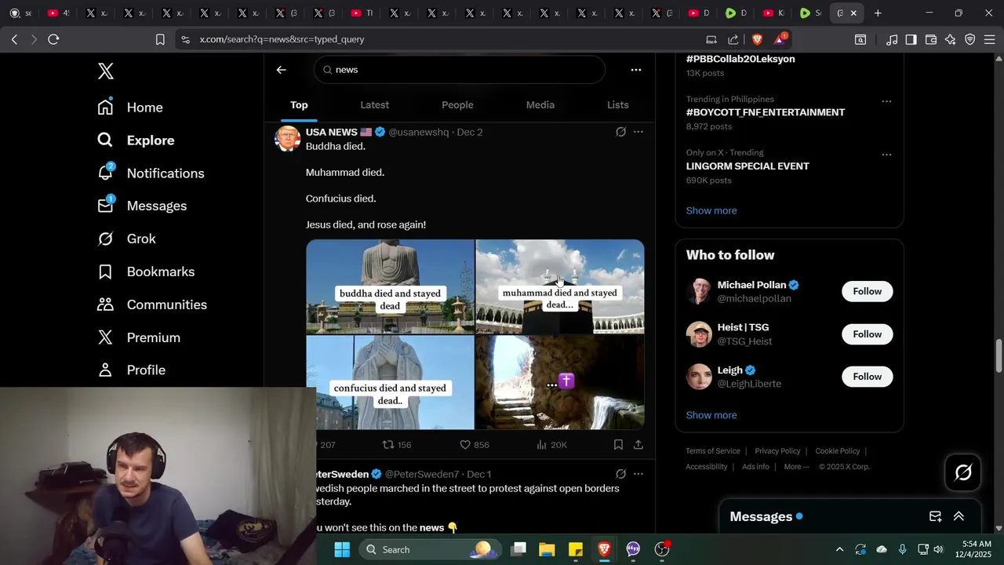The image size is (1004, 565).
Task: Show more trends link
Action: [x=711, y=210]
